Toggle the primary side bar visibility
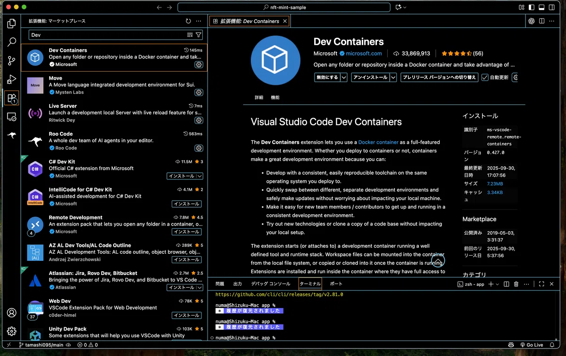This screenshot has height=356, width=566. coord(532,7)
